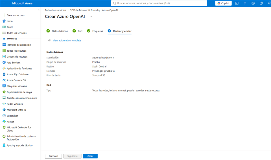Click the Prevengos-prueba-ia name value
271x160 pixels.
click(x=103, y=71)
